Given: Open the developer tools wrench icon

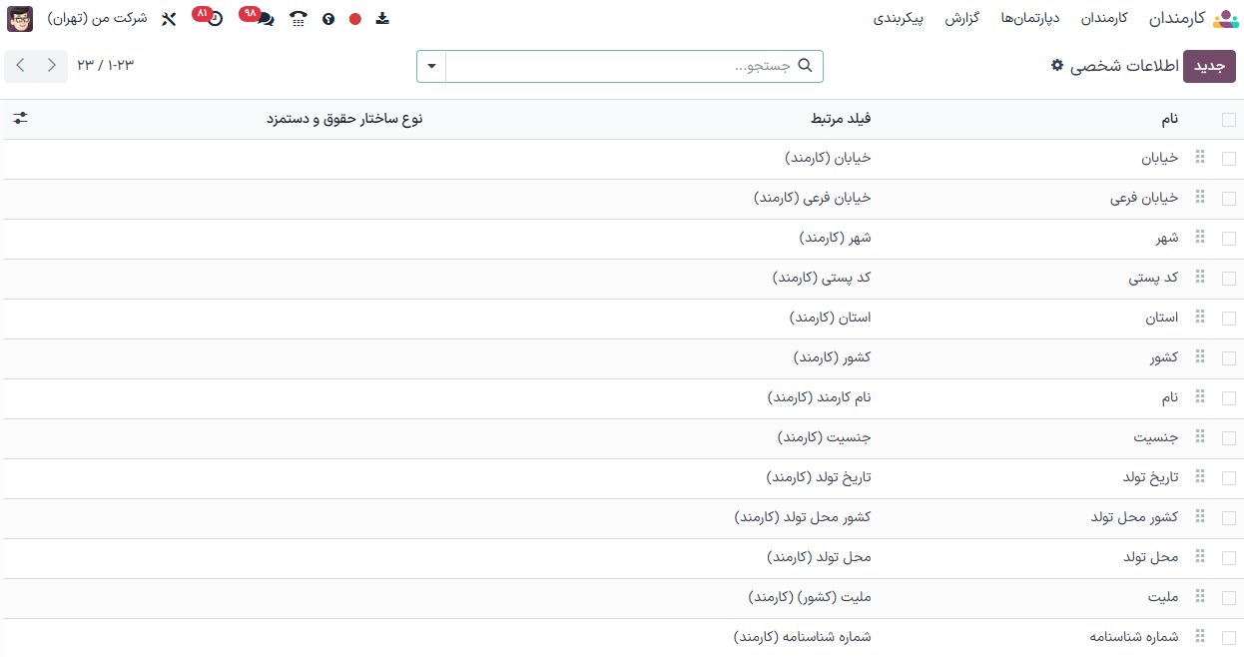Looking at the screenshot, I should [x=169, y=19].
